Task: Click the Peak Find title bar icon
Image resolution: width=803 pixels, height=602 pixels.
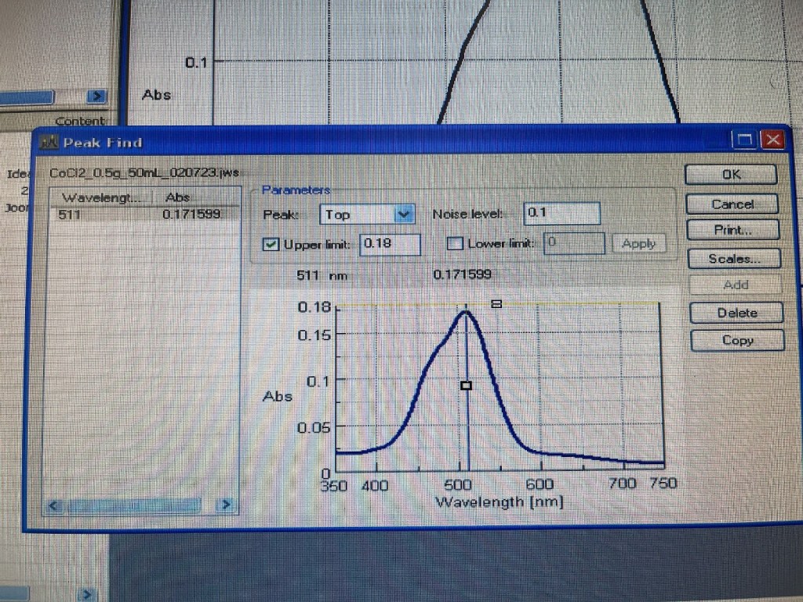Action: click(49, 143)
